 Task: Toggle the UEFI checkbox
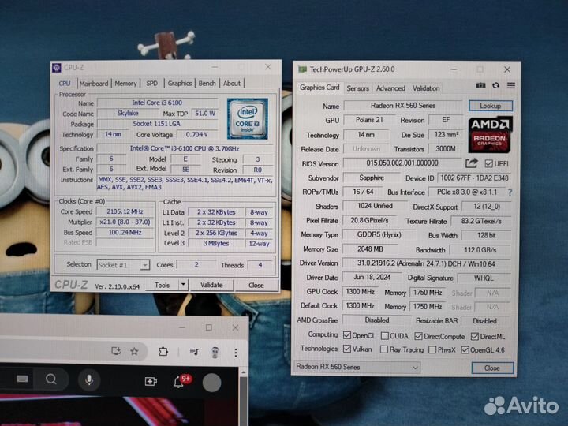[x=488, y=164]
